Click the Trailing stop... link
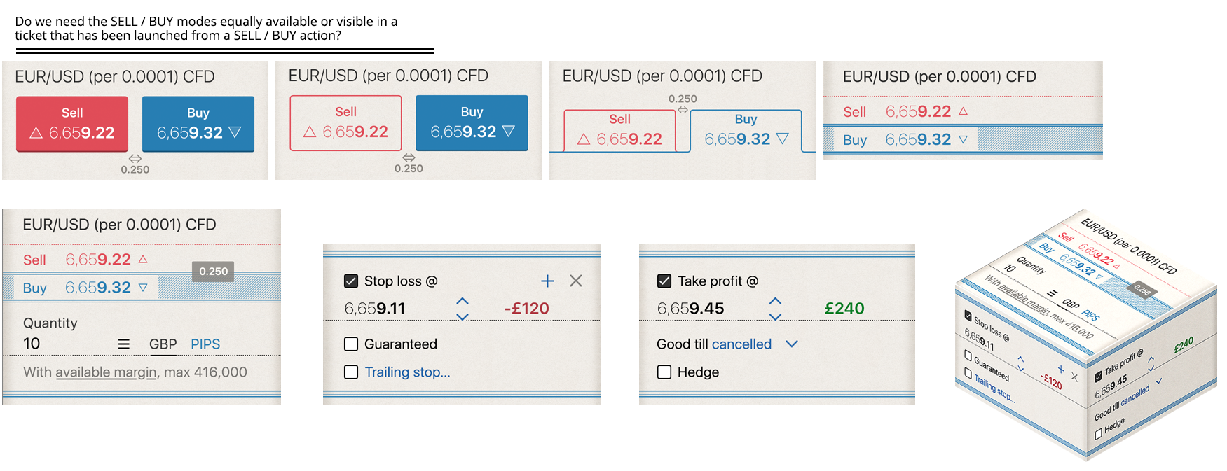 pyautogui.click(x=407, y=372)
